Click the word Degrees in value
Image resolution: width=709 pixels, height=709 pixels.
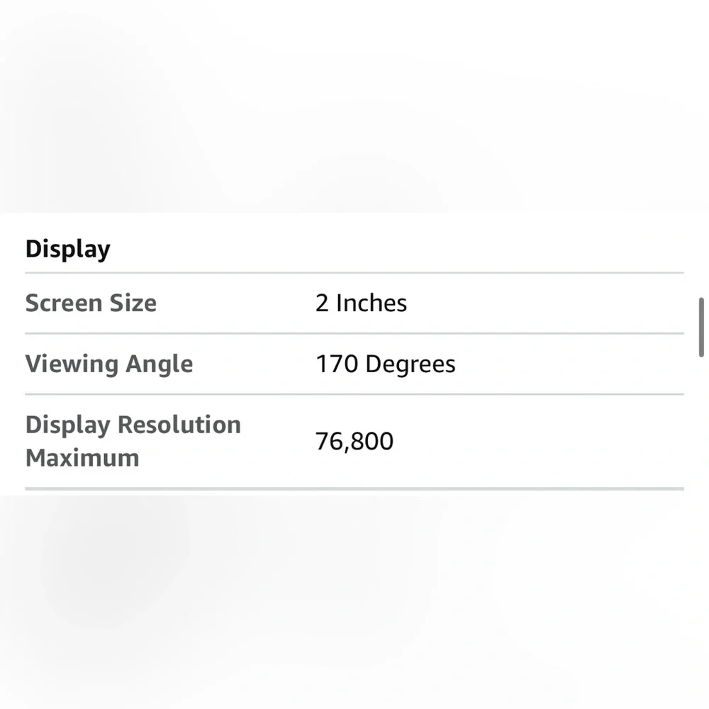point(411,364)
